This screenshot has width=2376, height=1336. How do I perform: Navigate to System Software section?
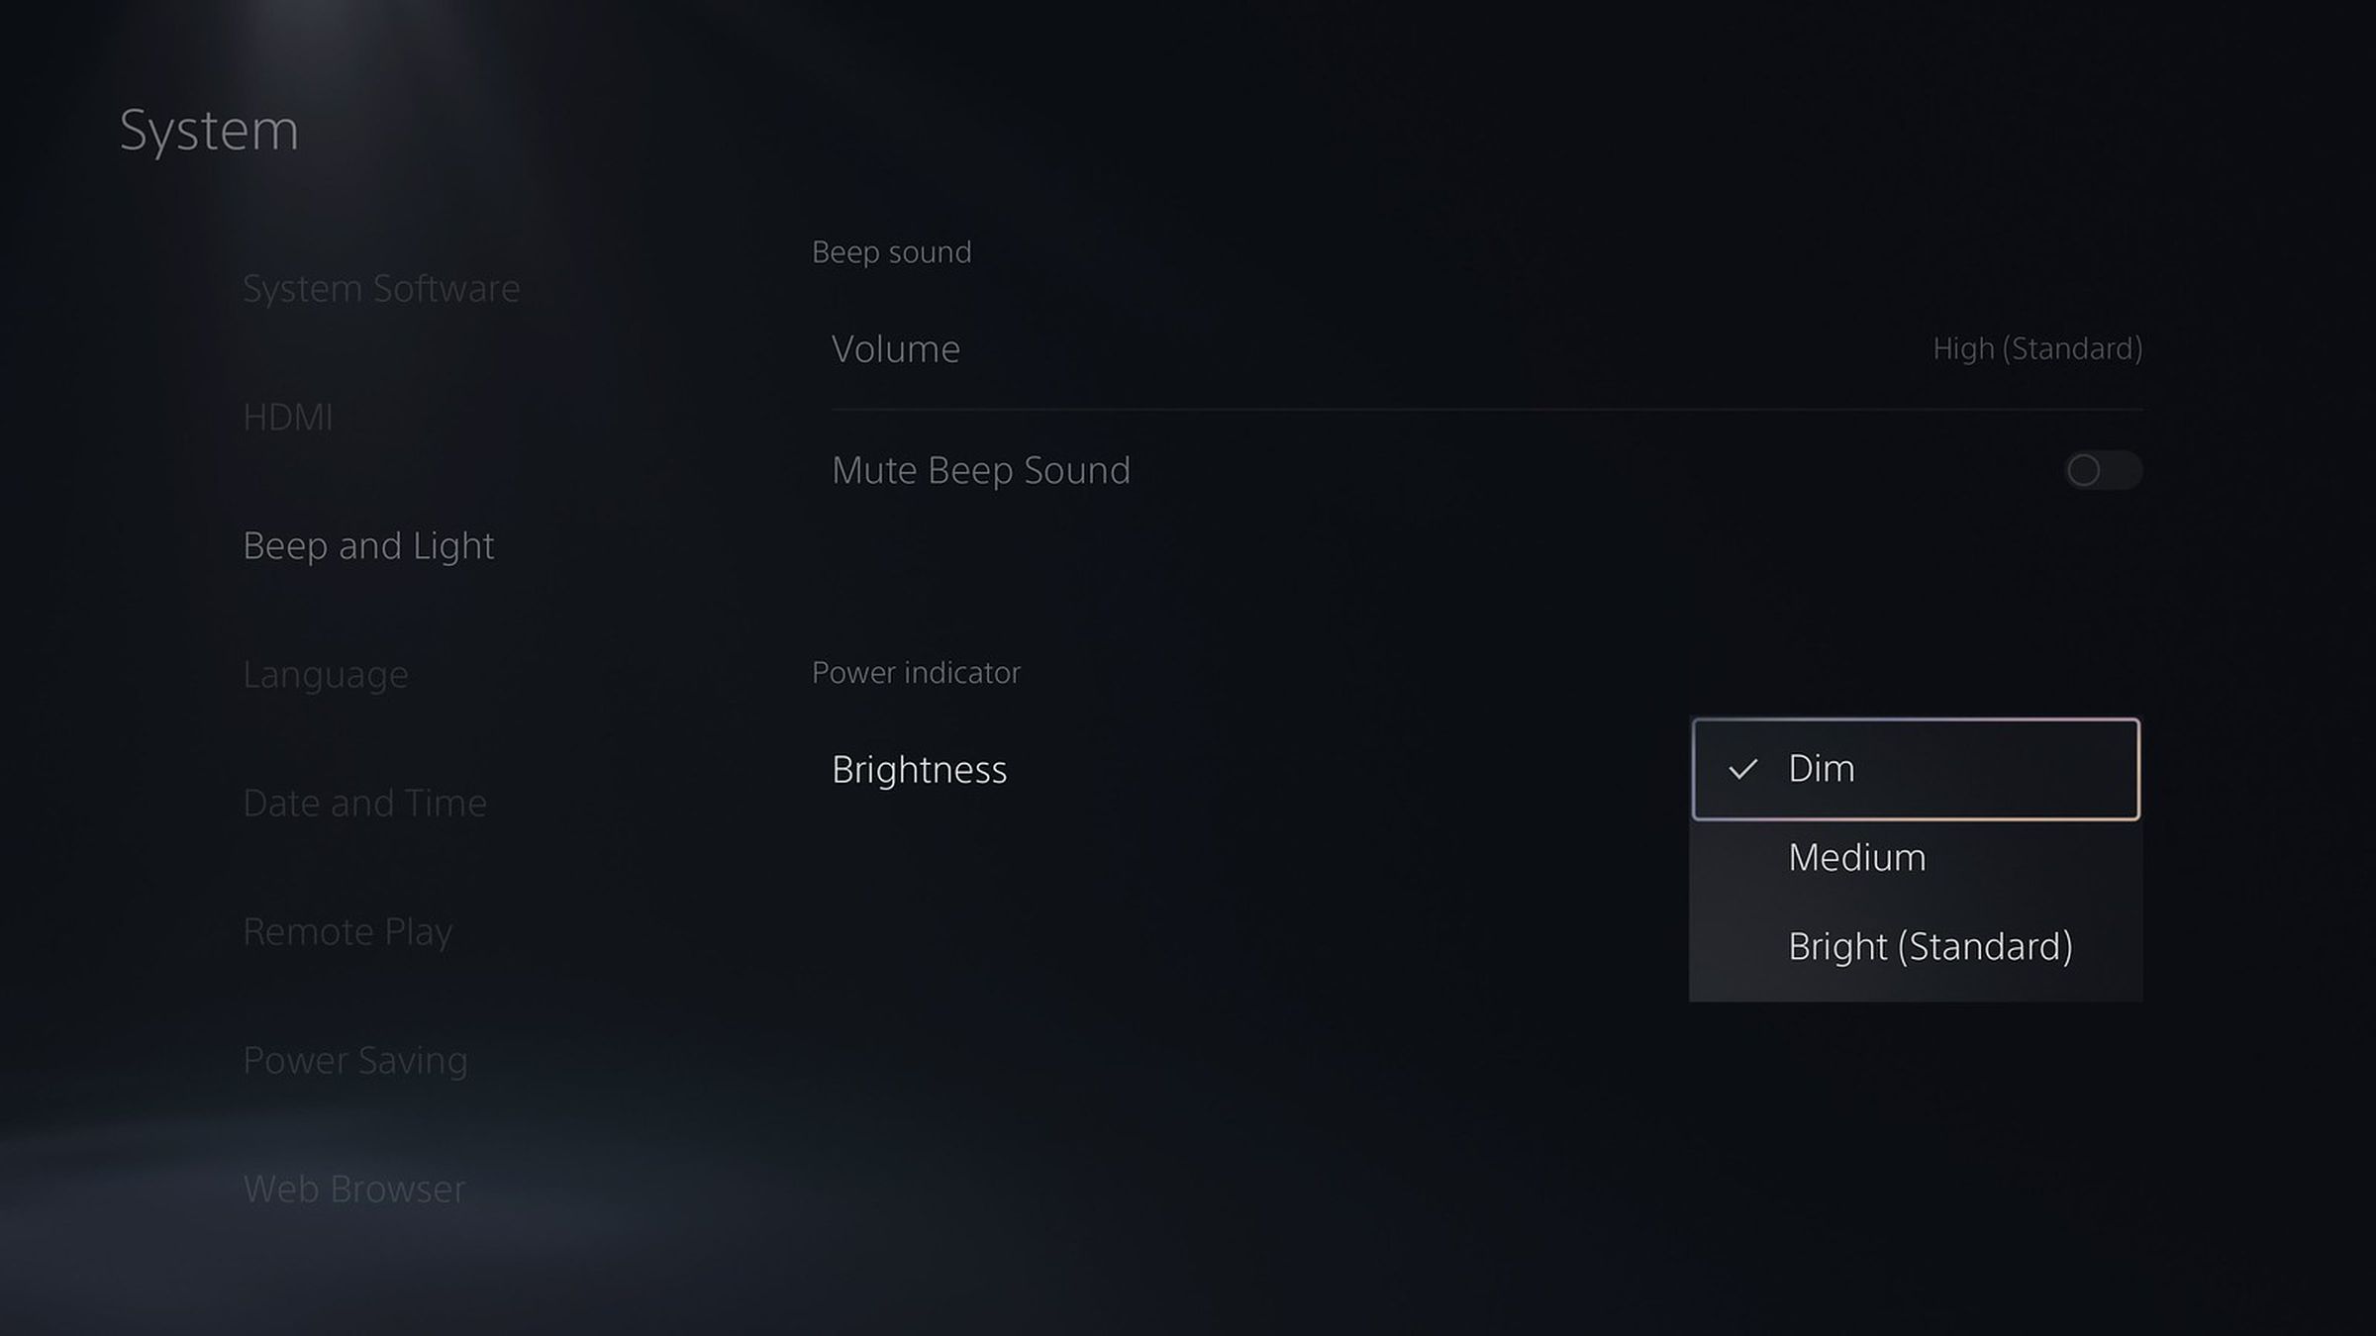tap(380, 287)
